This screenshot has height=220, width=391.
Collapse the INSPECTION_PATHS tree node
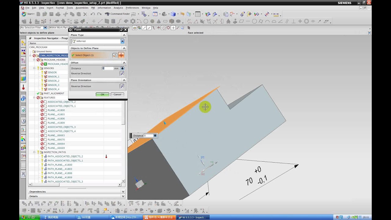[34, 152]
